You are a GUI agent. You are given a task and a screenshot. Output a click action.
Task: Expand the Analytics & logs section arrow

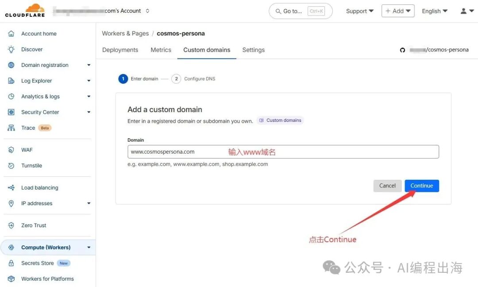click(x=89, y=97)
